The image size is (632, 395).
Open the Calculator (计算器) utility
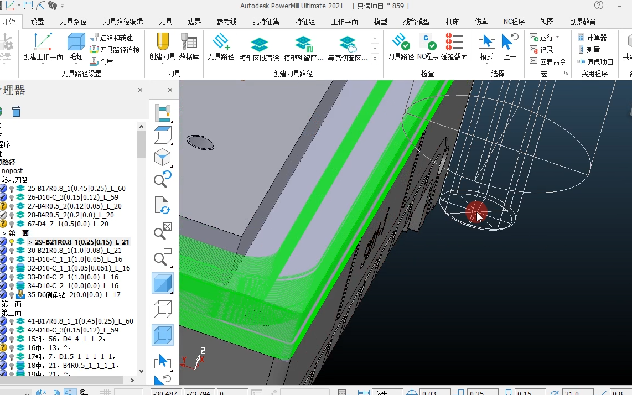coord(592,38)
